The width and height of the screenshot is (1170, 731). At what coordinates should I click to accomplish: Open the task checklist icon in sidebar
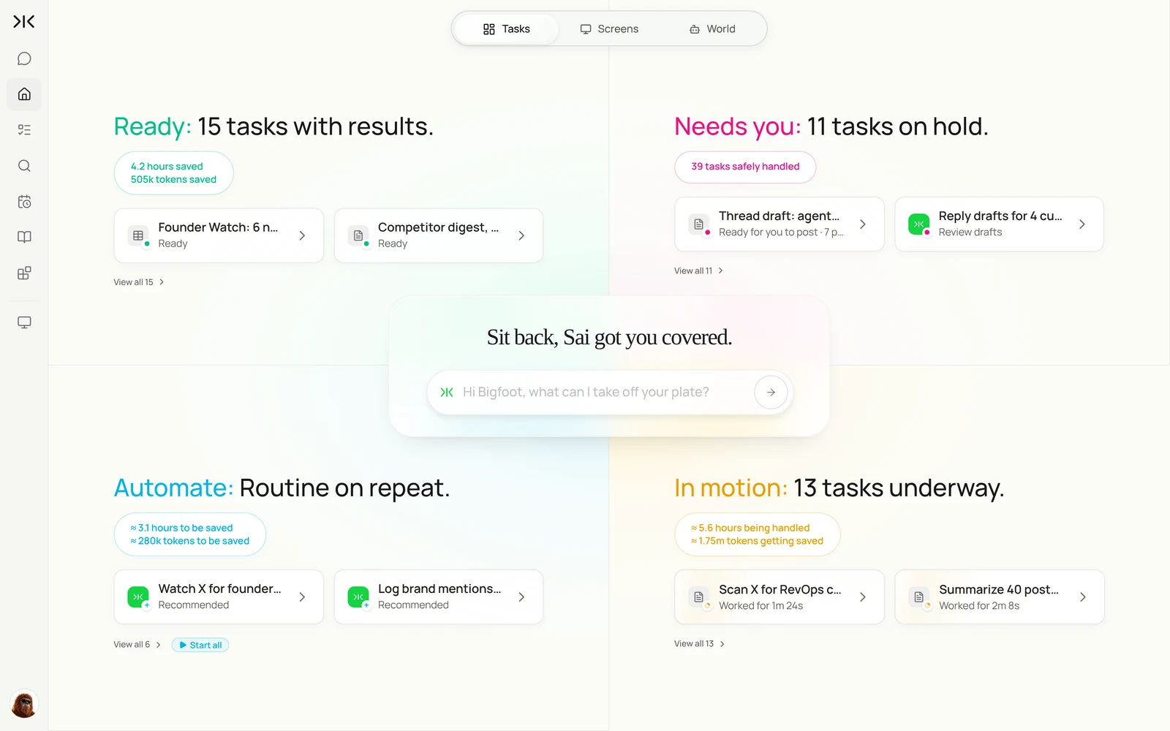point(24,130)
